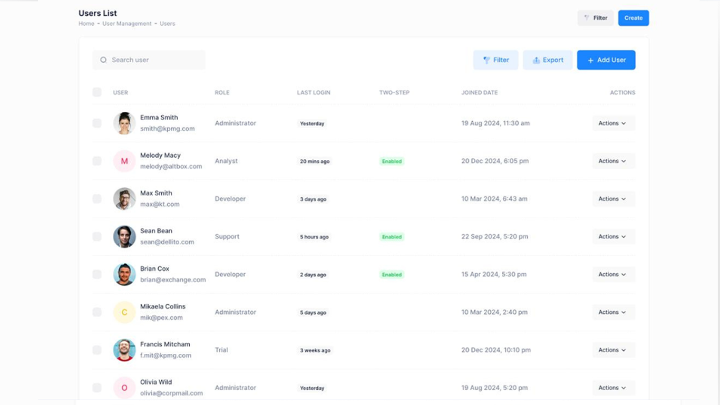Click the search magnifier icon
This screenshot has height=405, width=720.
click(x=103, y=60)
